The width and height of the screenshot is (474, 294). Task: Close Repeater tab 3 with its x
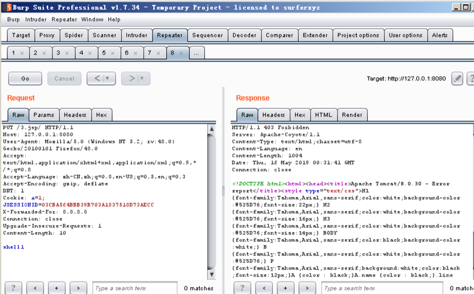[x=67, y=53]
